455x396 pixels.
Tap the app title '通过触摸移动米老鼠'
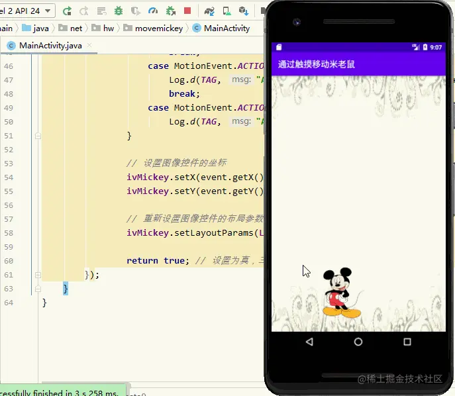tap(317, 64)
